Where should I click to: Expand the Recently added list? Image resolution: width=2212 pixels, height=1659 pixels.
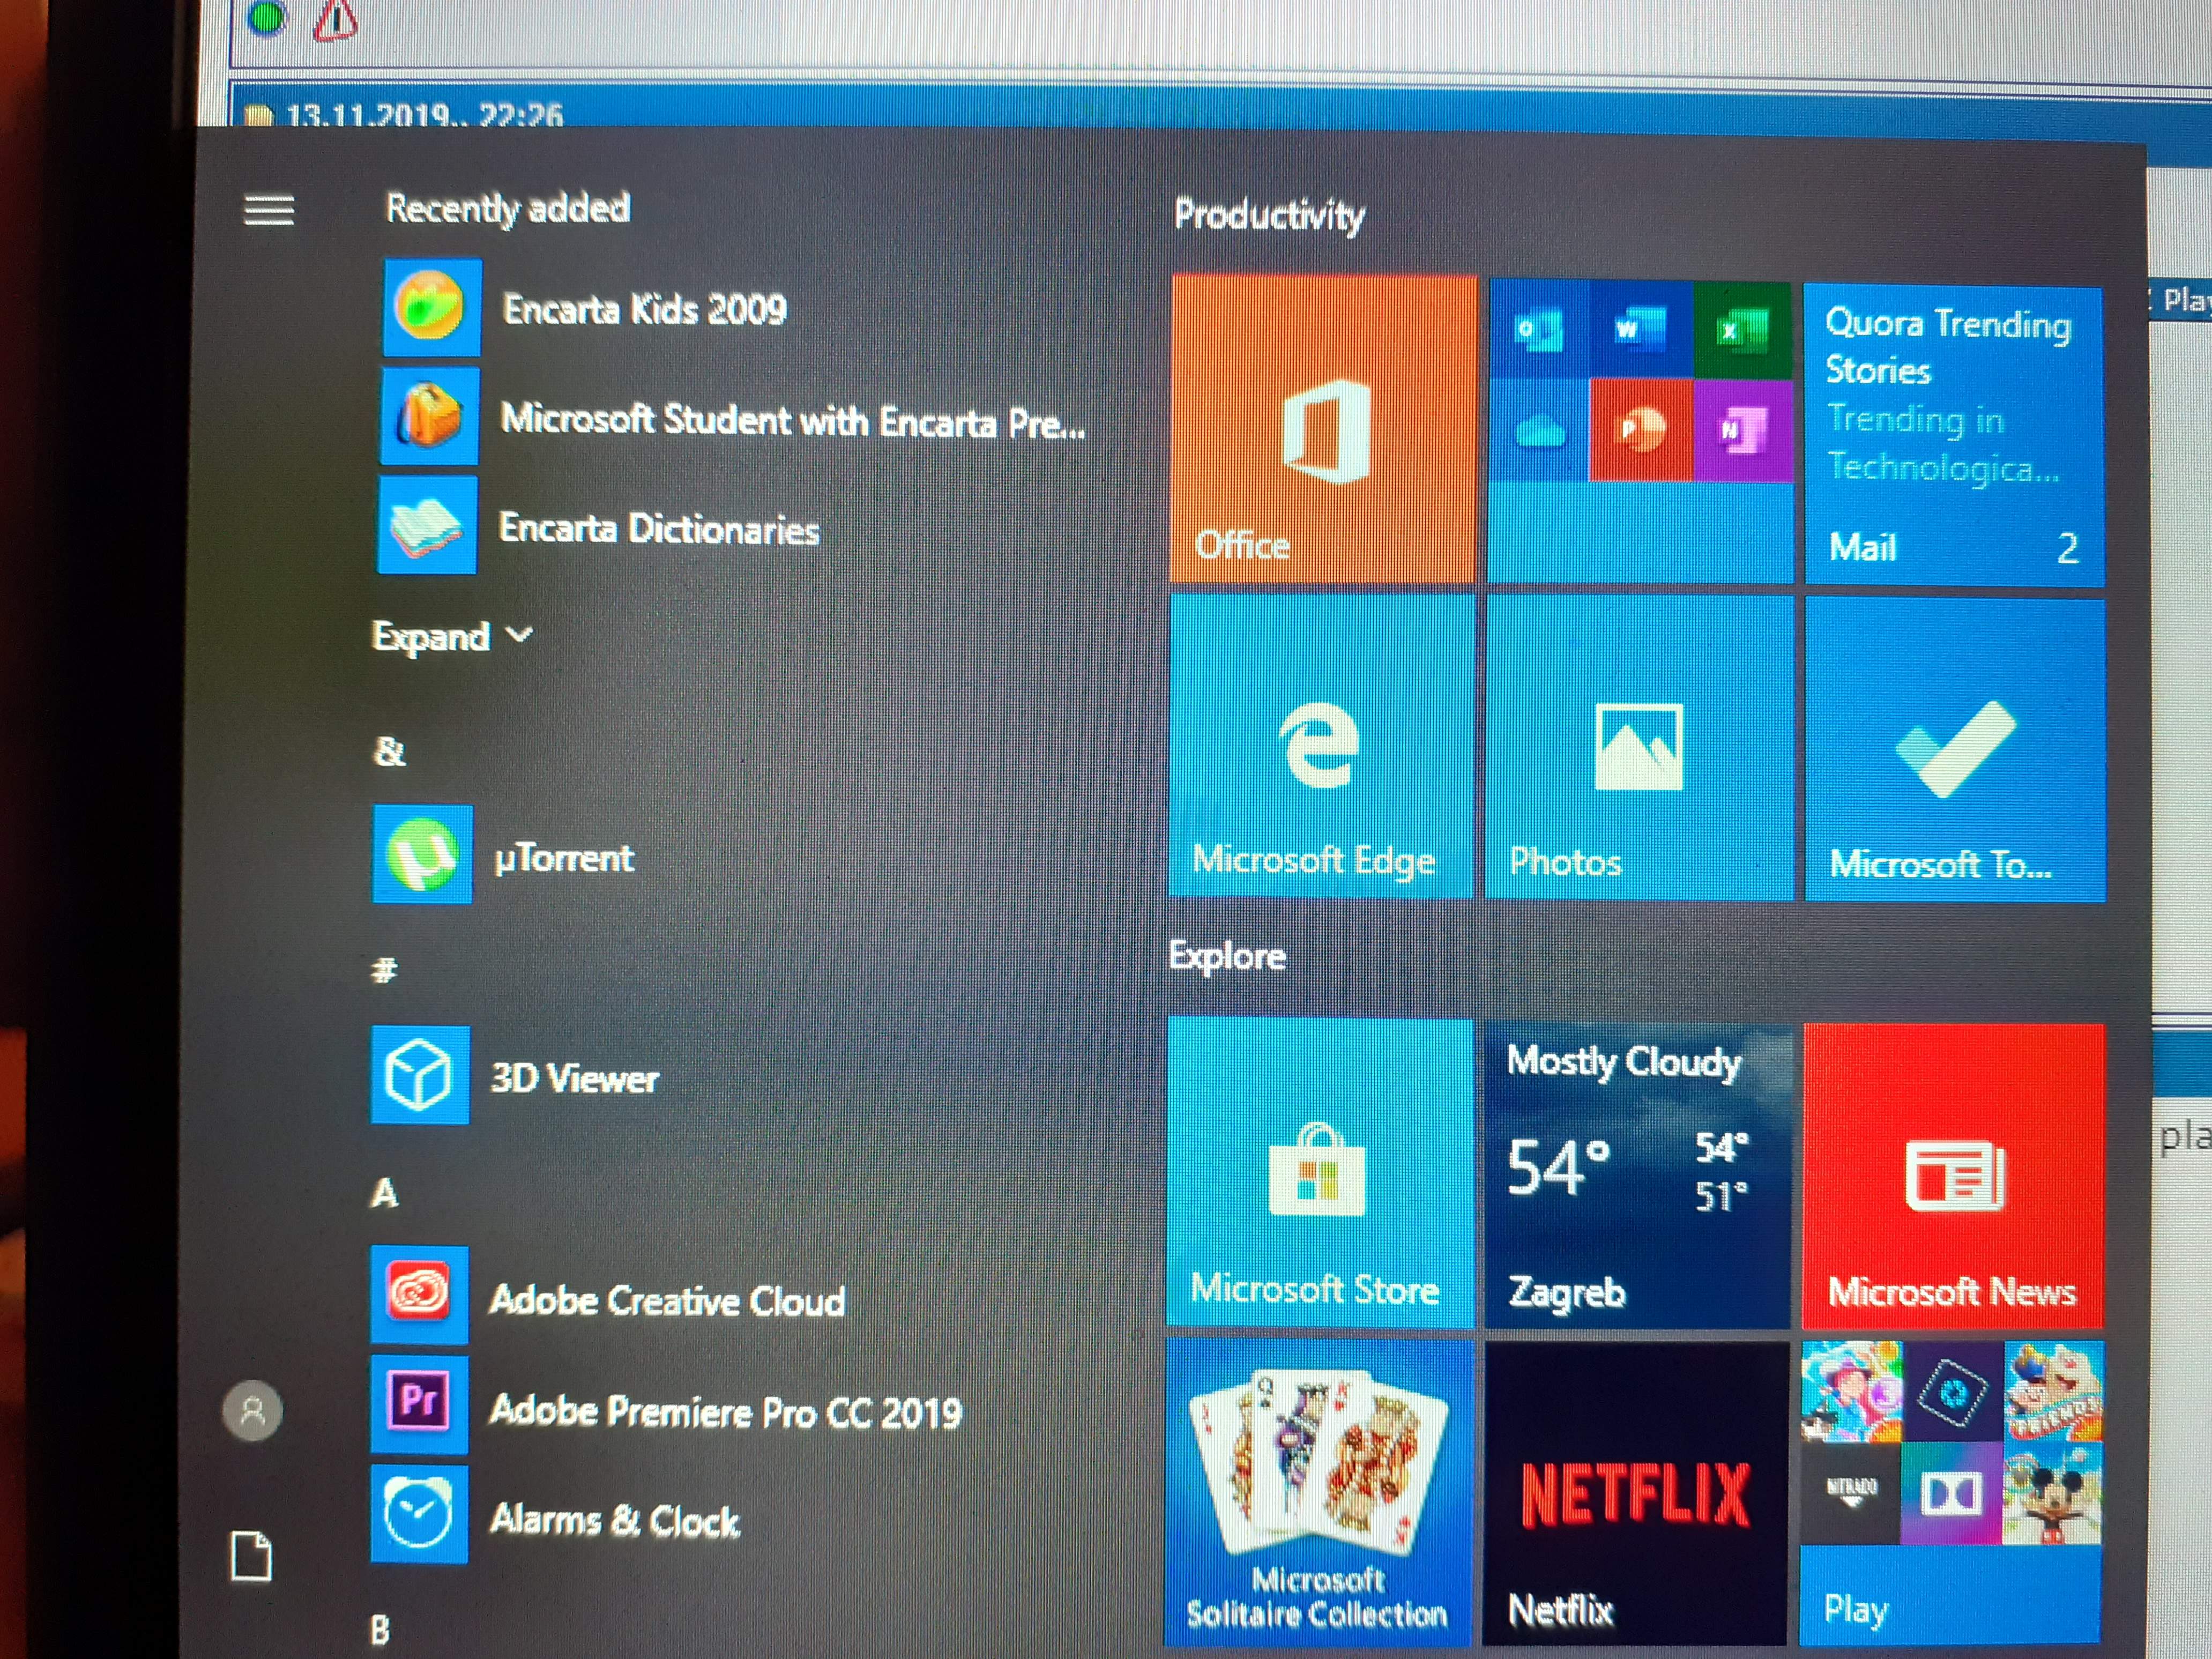[x=451, y=636]
